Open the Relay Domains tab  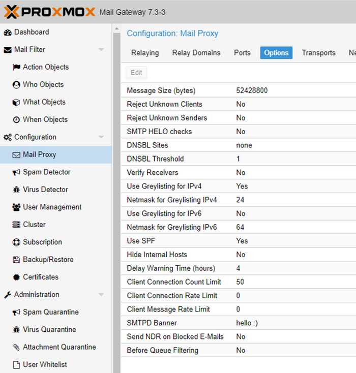[196, 53]
